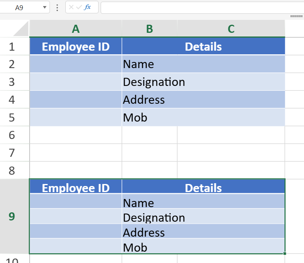This screenshot has width=304, height=263.
Task: Click the pasted table picture in row 9
Action: pos(157,216)
